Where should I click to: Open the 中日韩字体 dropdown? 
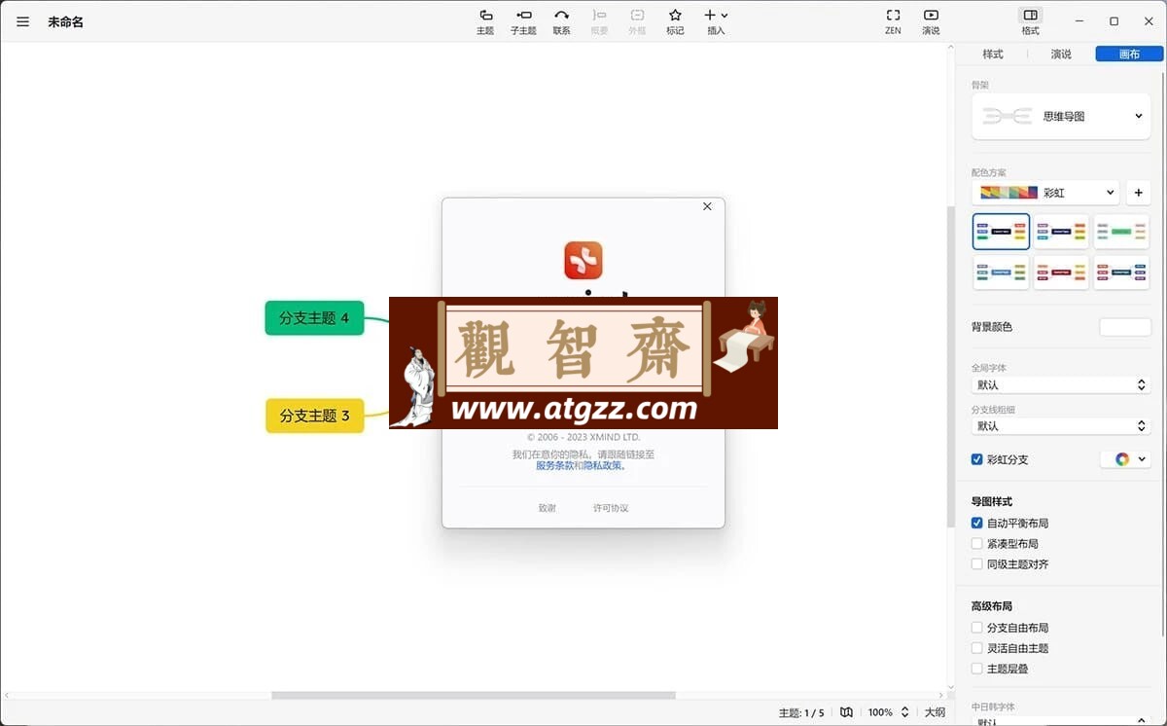(x=1061, y=721)
